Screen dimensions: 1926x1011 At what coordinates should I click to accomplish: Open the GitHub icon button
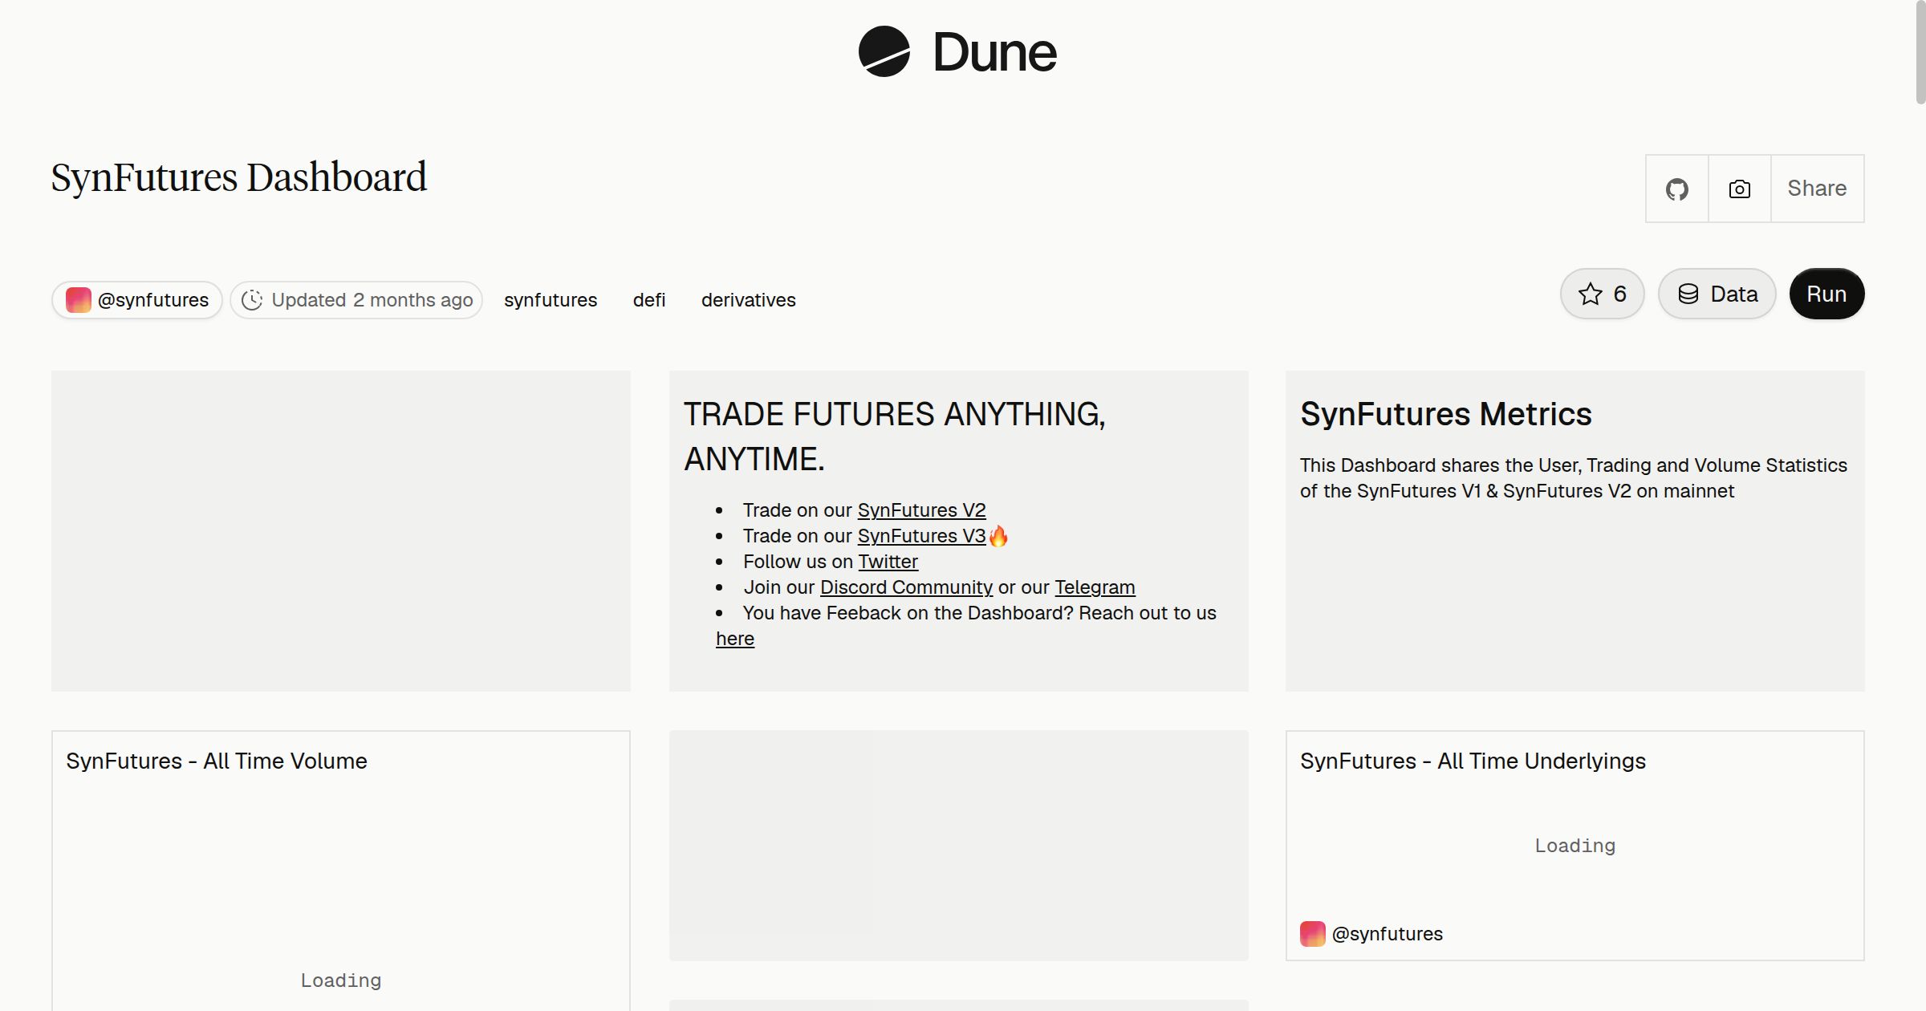1676,189
